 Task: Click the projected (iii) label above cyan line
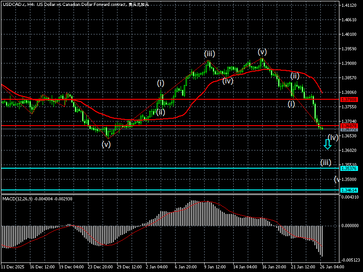[325, 162]
